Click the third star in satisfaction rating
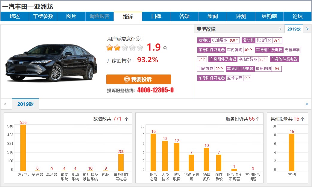 [x=125, y=47]
